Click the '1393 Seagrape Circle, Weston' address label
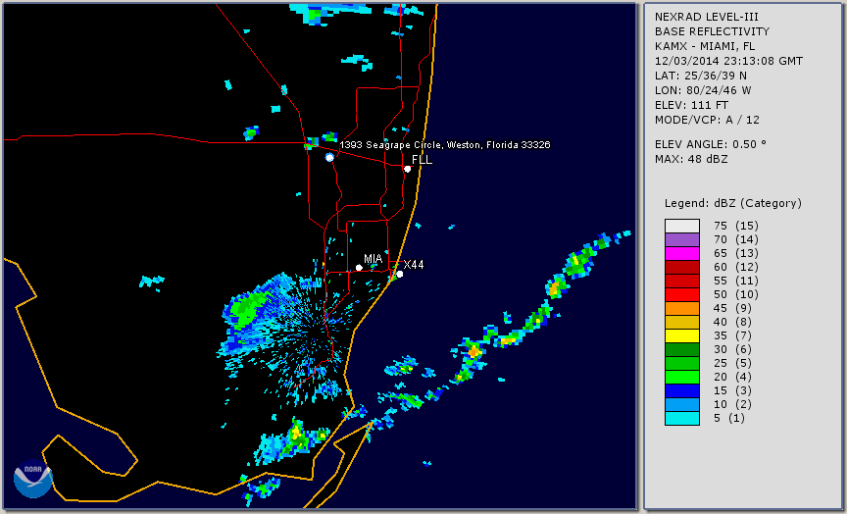 pyautogui.click(x=445, y=145)
